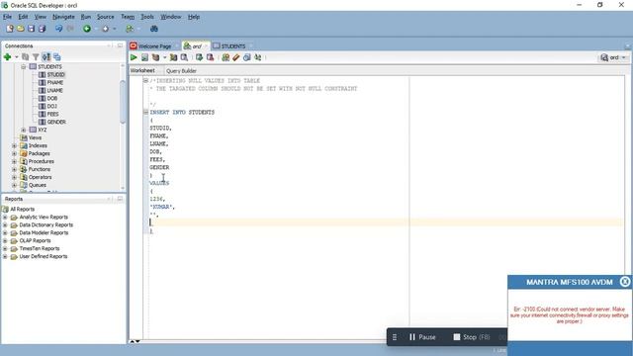Screen dimensions: 633x356
Task: Click the gray Forward navigation icon
Action: pos(106,29)
